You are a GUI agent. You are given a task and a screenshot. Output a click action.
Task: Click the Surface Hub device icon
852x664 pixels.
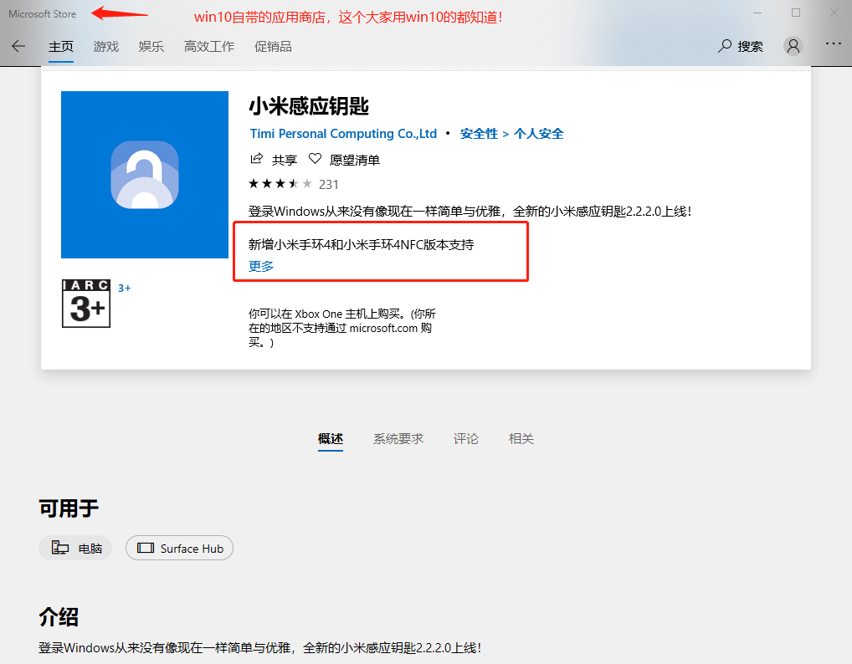[146, 548]
